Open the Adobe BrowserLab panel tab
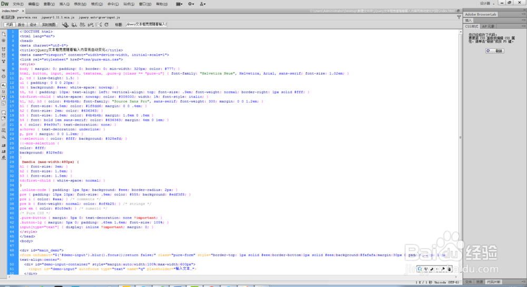Viewport: 527px width, 287px height. click(x=480, y=14)
